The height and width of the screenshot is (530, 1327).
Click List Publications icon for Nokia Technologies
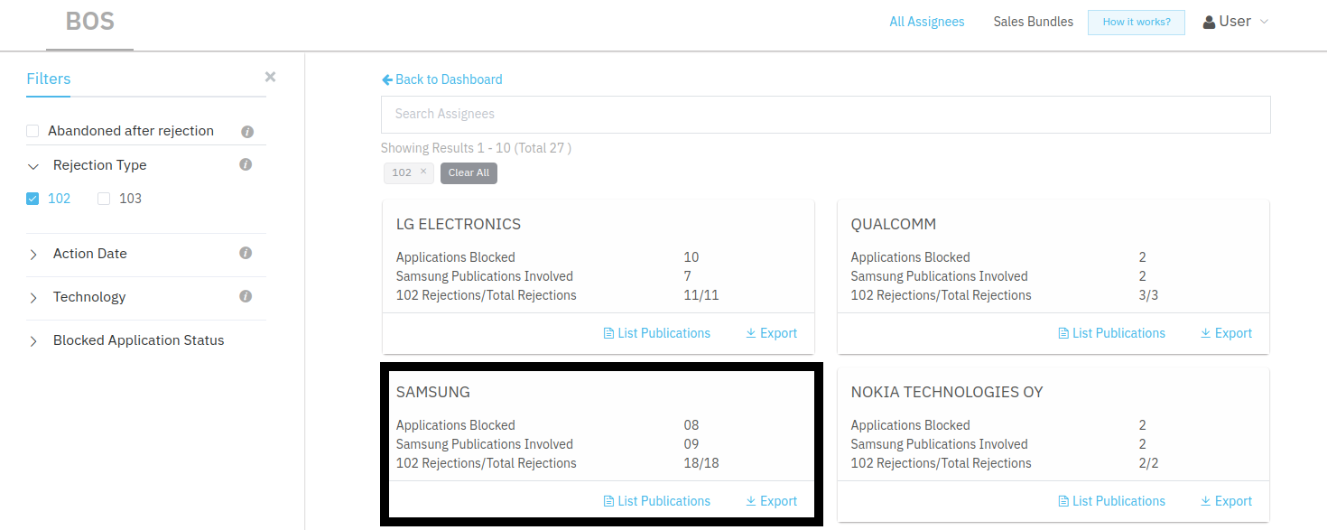1063,501
